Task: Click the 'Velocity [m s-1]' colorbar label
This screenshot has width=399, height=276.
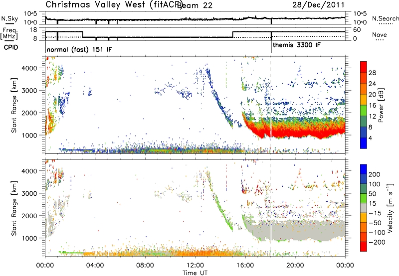Action: 390,208
